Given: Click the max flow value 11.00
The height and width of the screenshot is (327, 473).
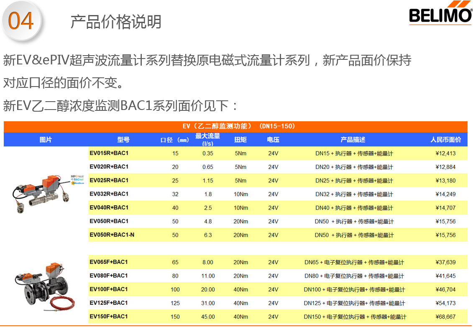Looking at the screenshot, I should [208, 276].
